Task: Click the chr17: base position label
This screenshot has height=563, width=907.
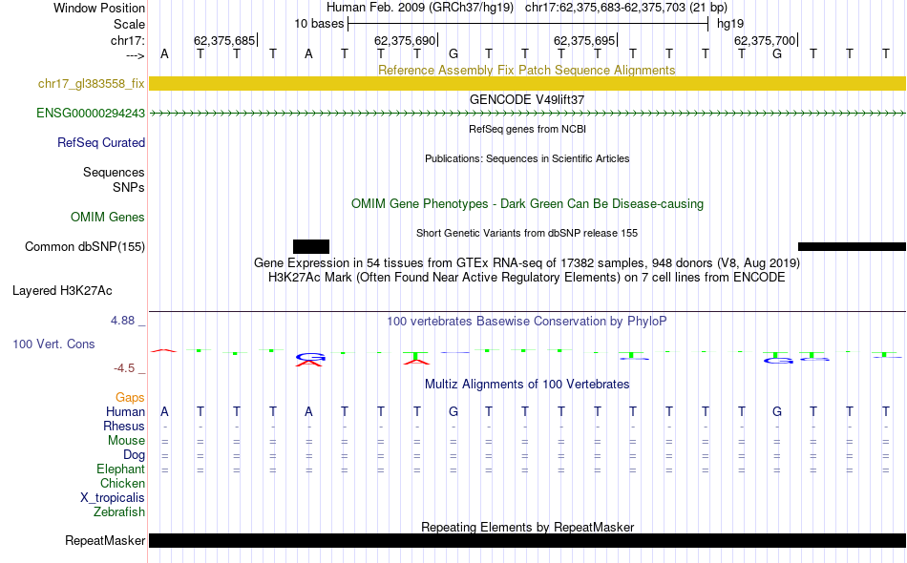Action: click(127, 40)
